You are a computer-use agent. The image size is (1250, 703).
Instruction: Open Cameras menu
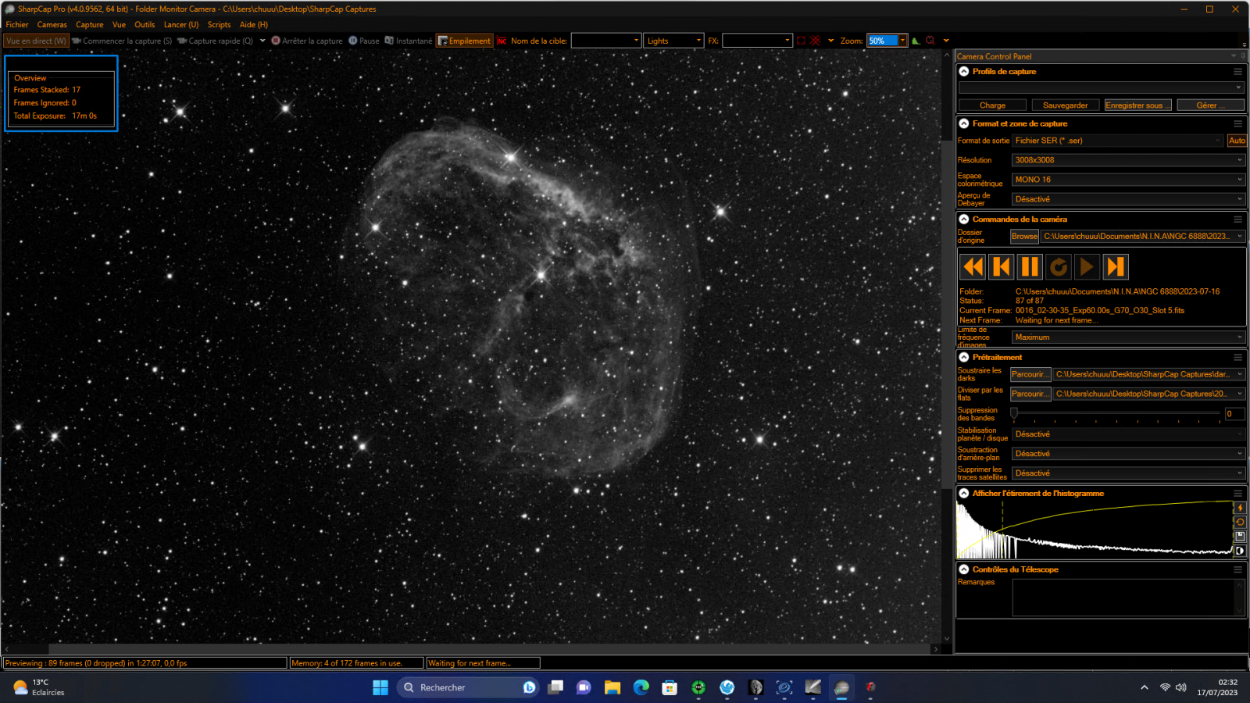pos(52,25)
